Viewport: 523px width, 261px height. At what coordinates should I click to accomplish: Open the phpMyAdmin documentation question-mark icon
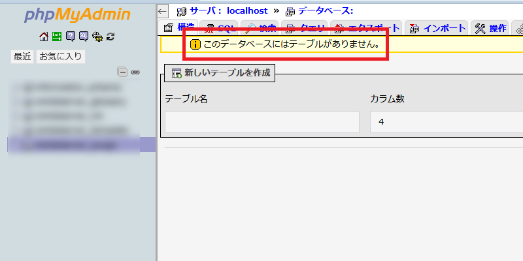coord(71,37)
